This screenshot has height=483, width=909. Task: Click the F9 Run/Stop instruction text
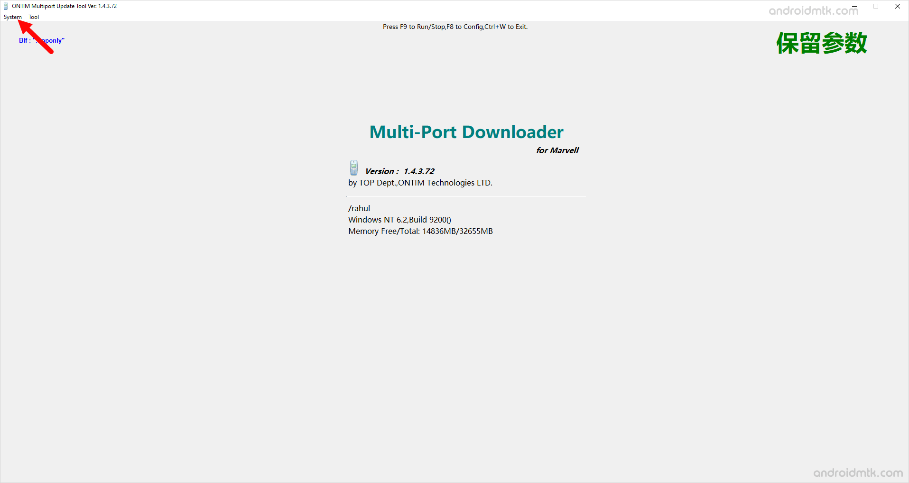click(455, 27)
